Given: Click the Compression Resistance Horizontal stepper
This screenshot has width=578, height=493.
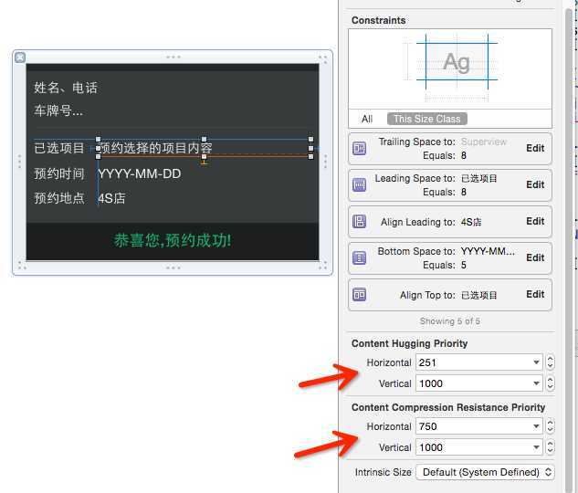Looking at the screenshot, I should [550, 426].
